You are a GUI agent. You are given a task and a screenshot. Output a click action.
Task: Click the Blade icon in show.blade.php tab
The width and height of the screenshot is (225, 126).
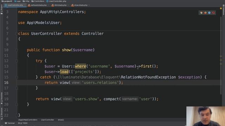pos(72,5)
